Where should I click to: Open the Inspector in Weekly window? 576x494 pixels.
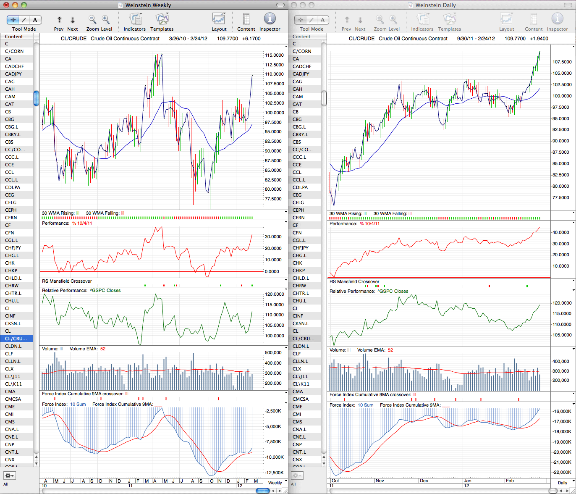point(270,19)
